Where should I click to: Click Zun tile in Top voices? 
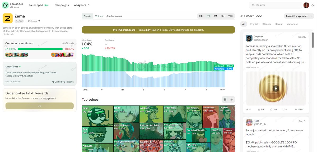[97, 135]
